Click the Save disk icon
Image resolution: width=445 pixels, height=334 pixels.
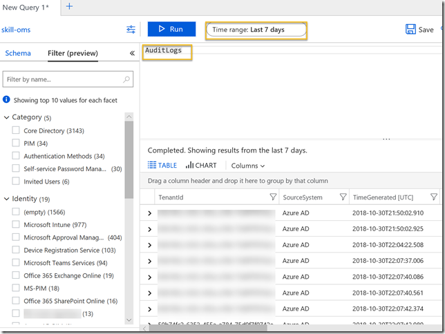[410, 29]
